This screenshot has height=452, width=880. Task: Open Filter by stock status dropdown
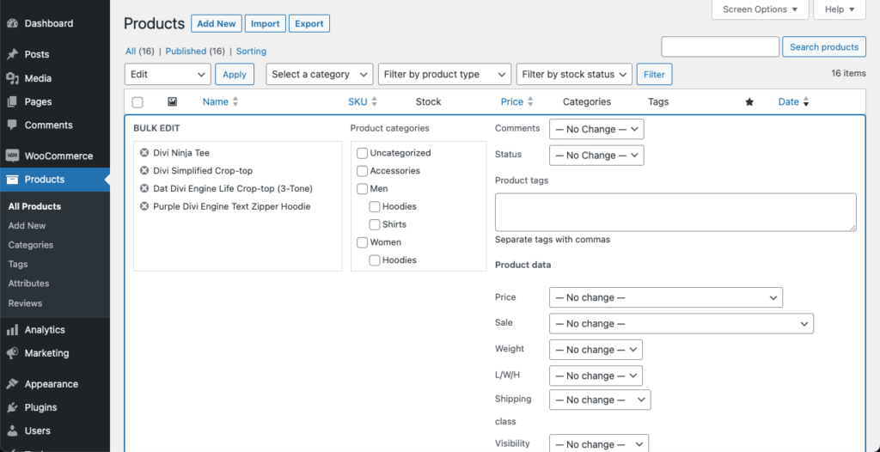574,74
